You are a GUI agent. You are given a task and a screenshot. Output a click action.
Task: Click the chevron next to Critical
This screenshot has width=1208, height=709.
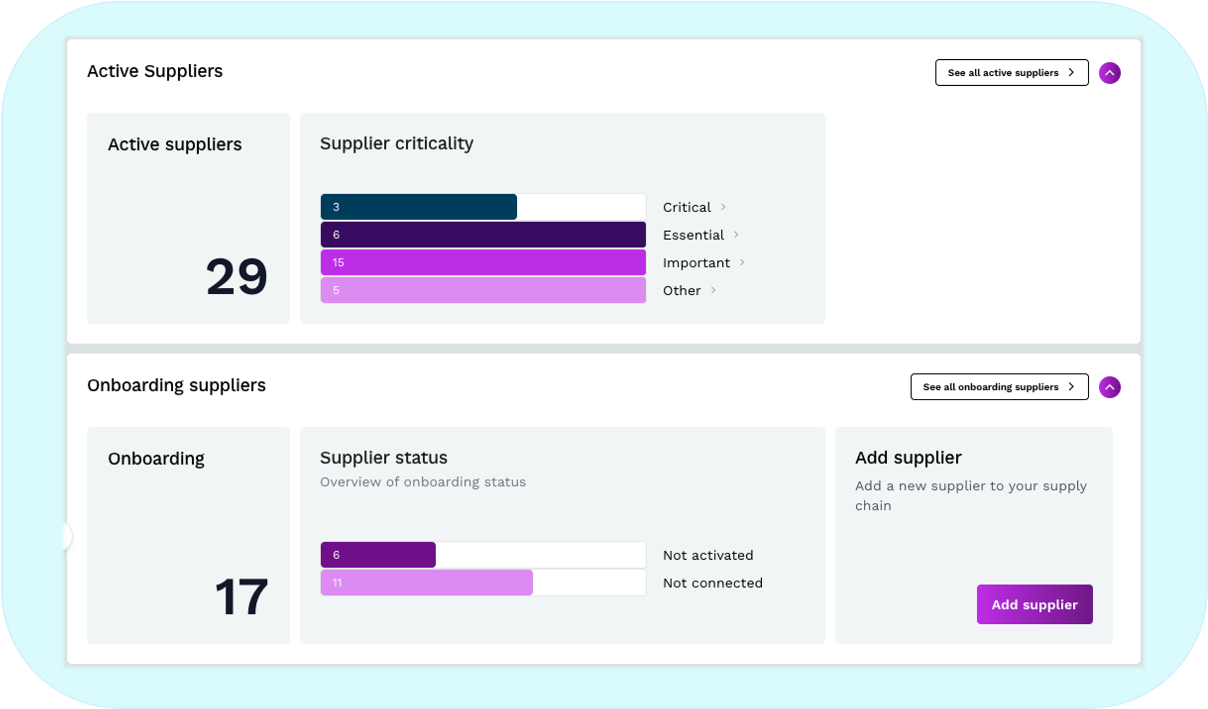tap(723, 207)
